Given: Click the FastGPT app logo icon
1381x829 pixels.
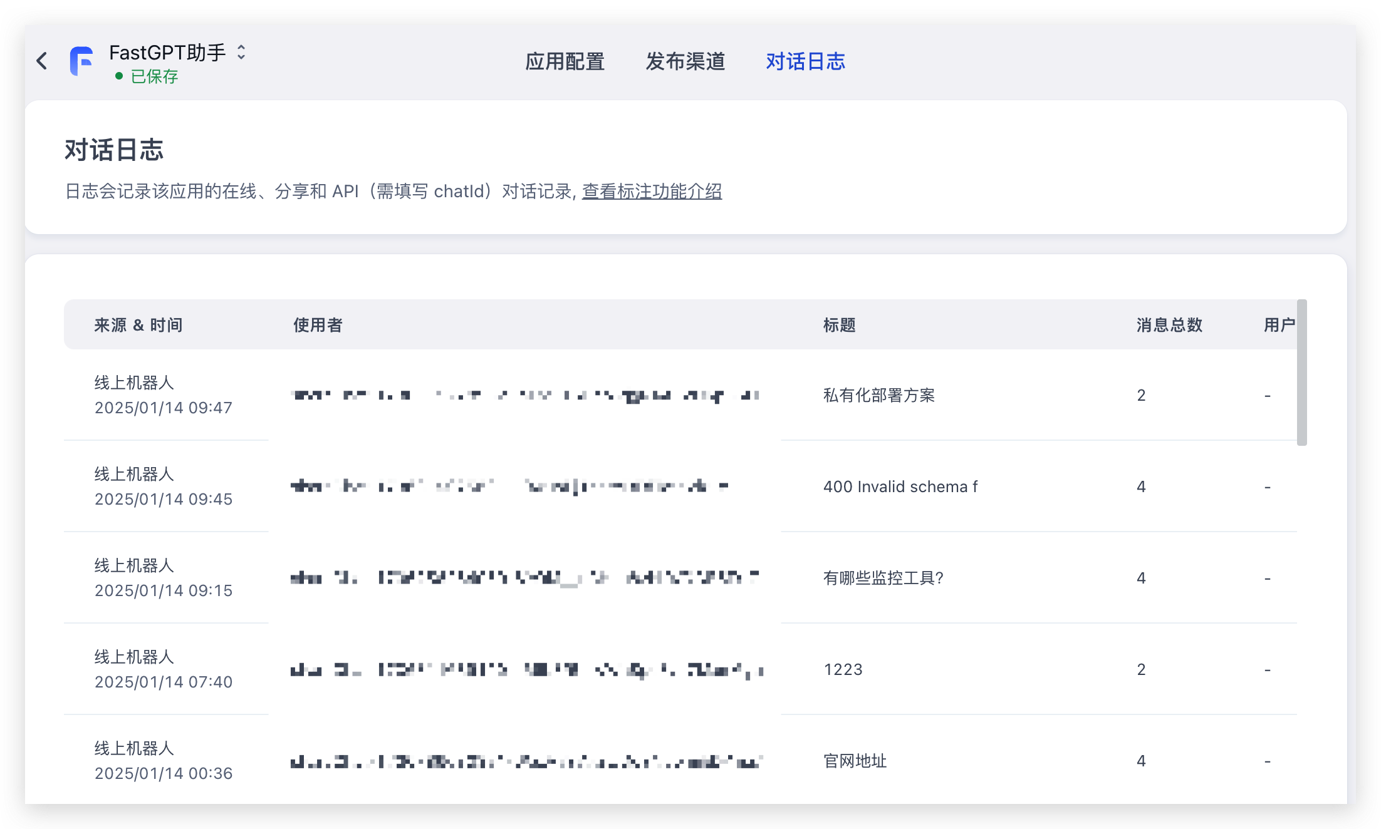Looking at the screenshot, I should point(82,61).
